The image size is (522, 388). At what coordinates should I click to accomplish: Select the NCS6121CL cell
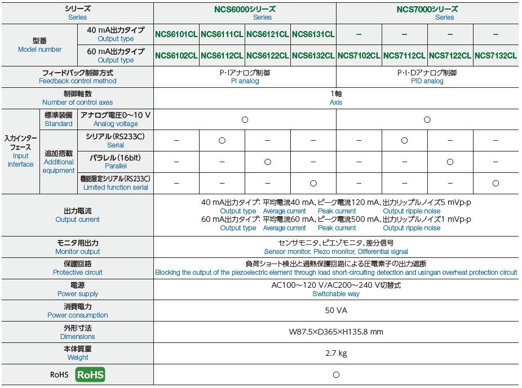coord(268,34)
